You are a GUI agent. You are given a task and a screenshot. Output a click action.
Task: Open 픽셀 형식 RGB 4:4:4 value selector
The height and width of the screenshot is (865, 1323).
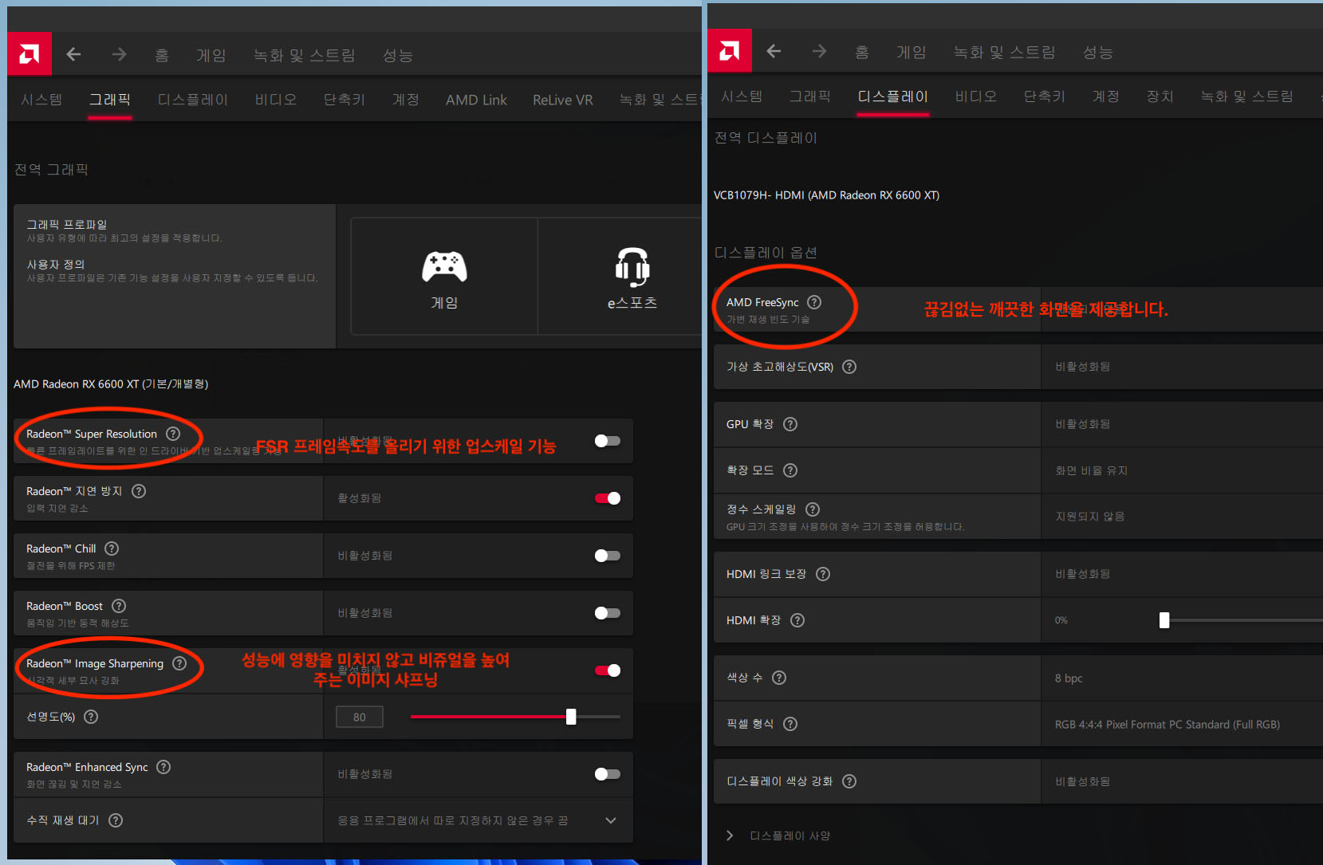point(1181,725)
